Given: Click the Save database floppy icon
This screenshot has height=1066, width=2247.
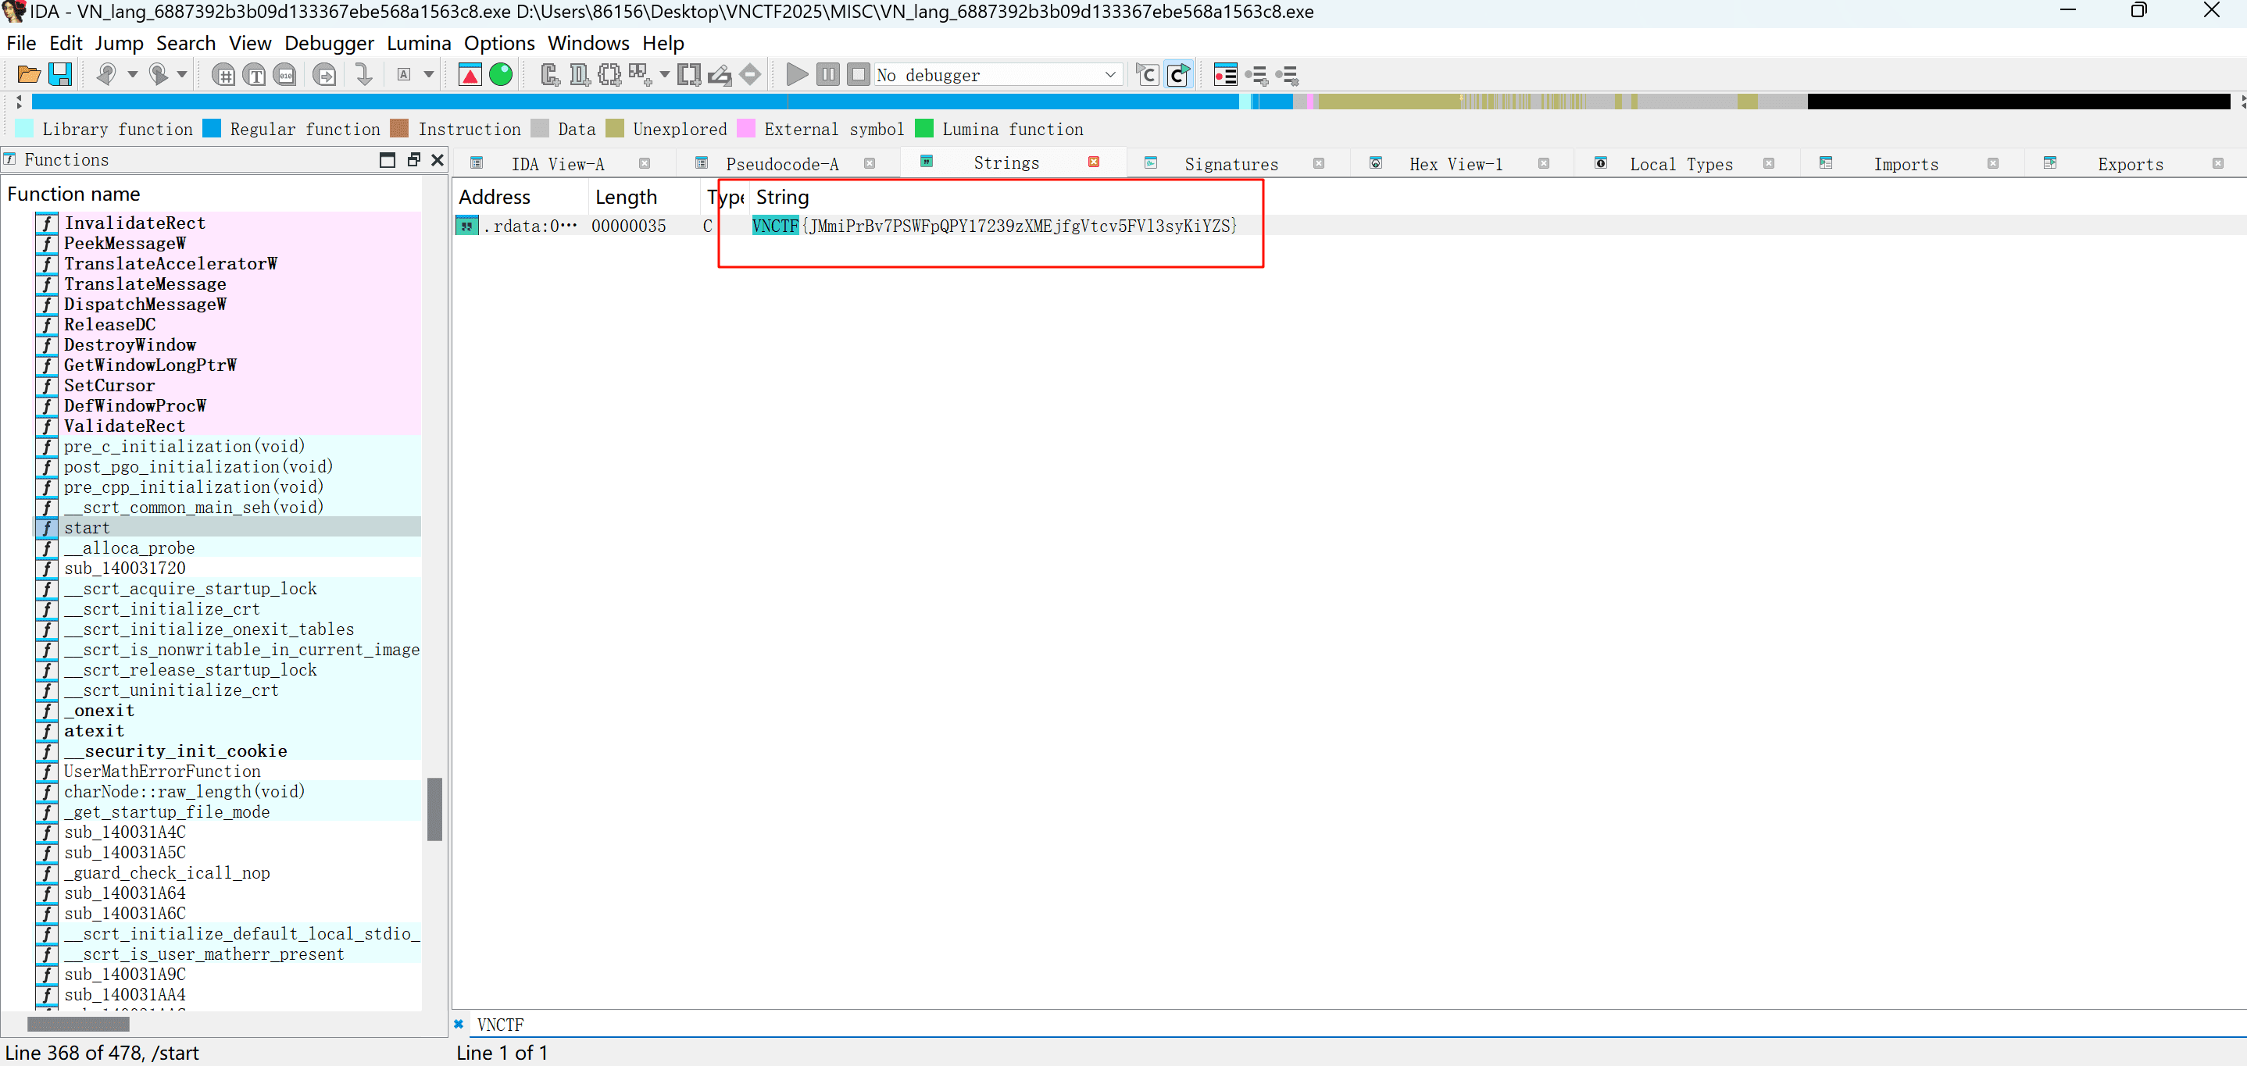Looking at the screenshot, I should (x=60, y=75).
